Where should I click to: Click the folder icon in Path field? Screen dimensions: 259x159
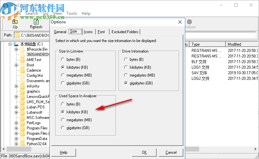tap(17, 35)
